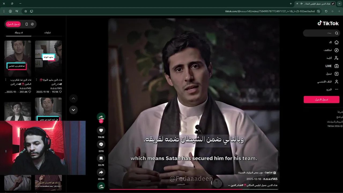Click the search magnifier icon in TikTok
The width and height of the screenshot is (343, 193).
coord(337,33)
